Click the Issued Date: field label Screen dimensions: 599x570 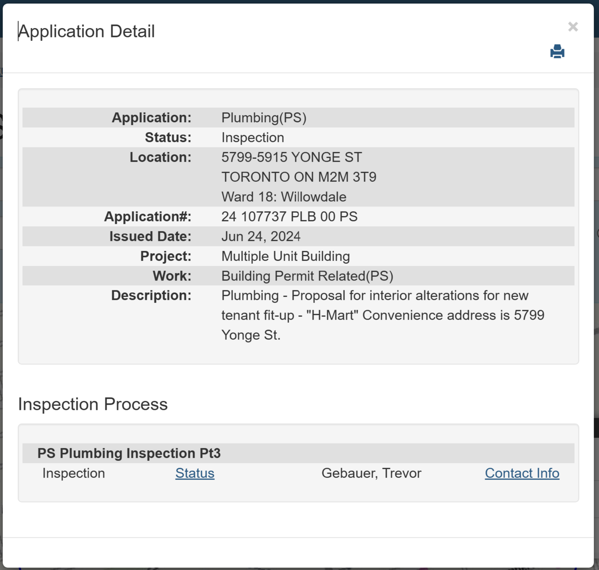click(150, 237)
